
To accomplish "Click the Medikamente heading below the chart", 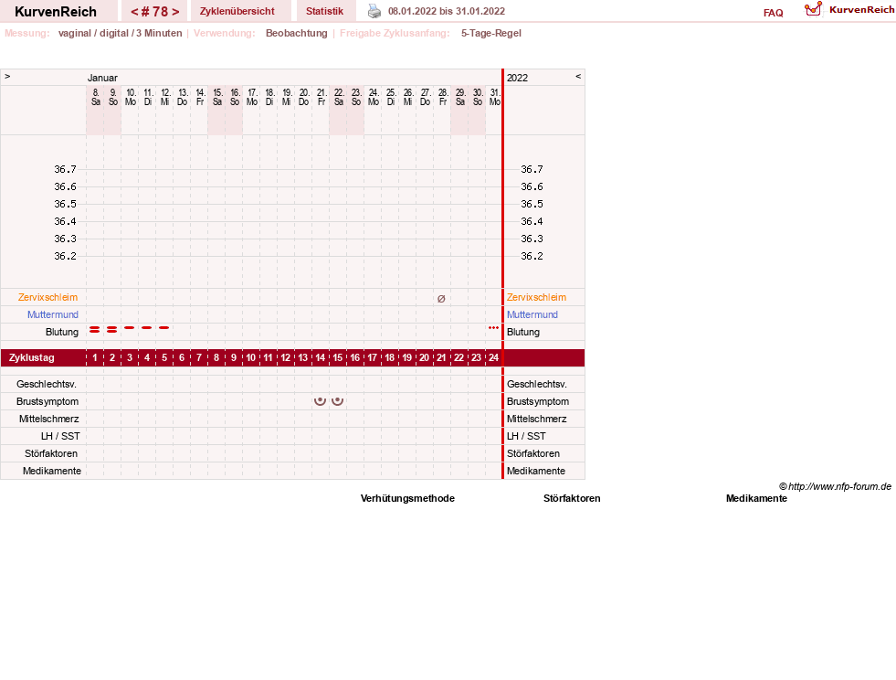I will click(x=756, y=498).
